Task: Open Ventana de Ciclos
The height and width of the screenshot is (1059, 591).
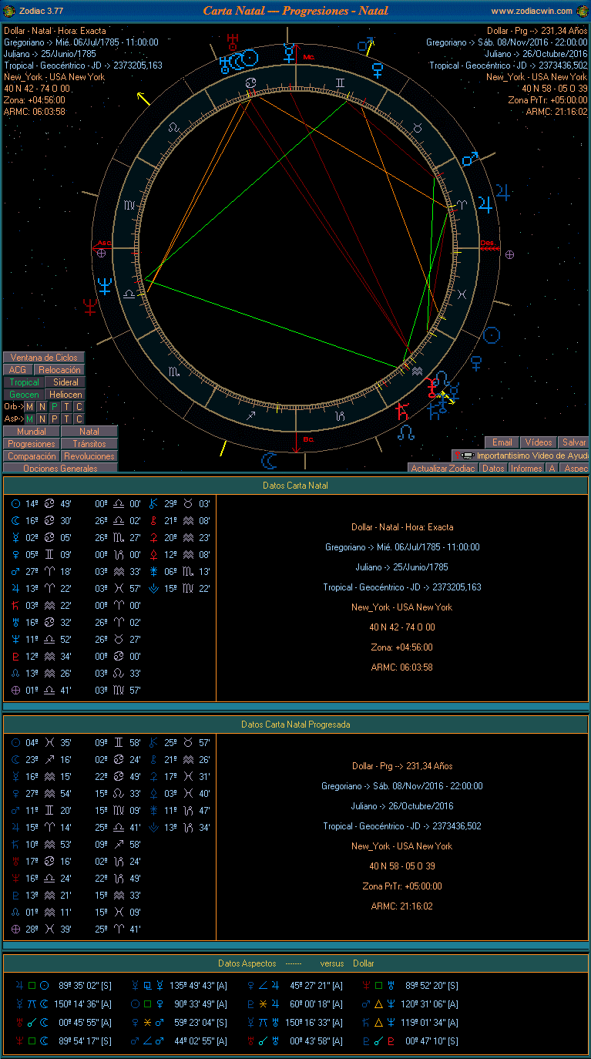Action: (44, 358)
